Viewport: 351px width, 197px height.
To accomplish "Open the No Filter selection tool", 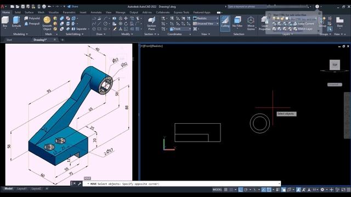I will (237, 22).
